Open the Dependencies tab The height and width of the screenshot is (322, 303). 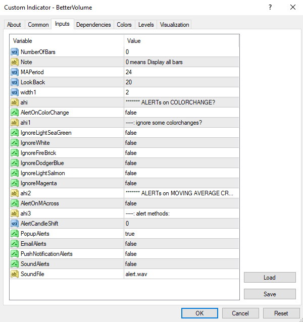pos(93,25)
